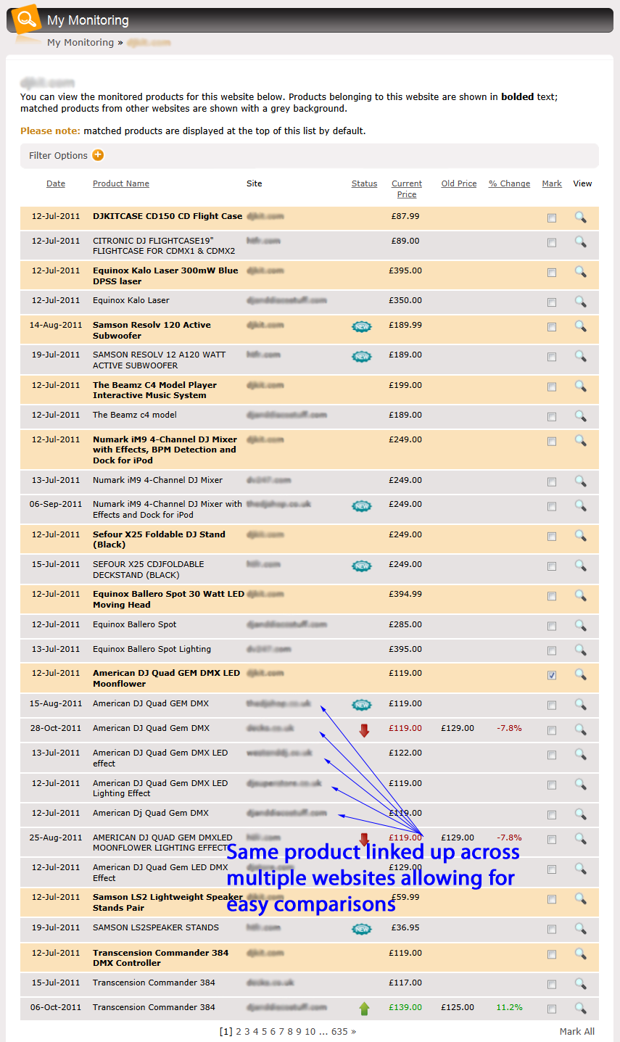Screen dimensions: 620x1042
Task: Untick American DJ Quad GEM DMX LED Moonflower
Action: point(552,675)
